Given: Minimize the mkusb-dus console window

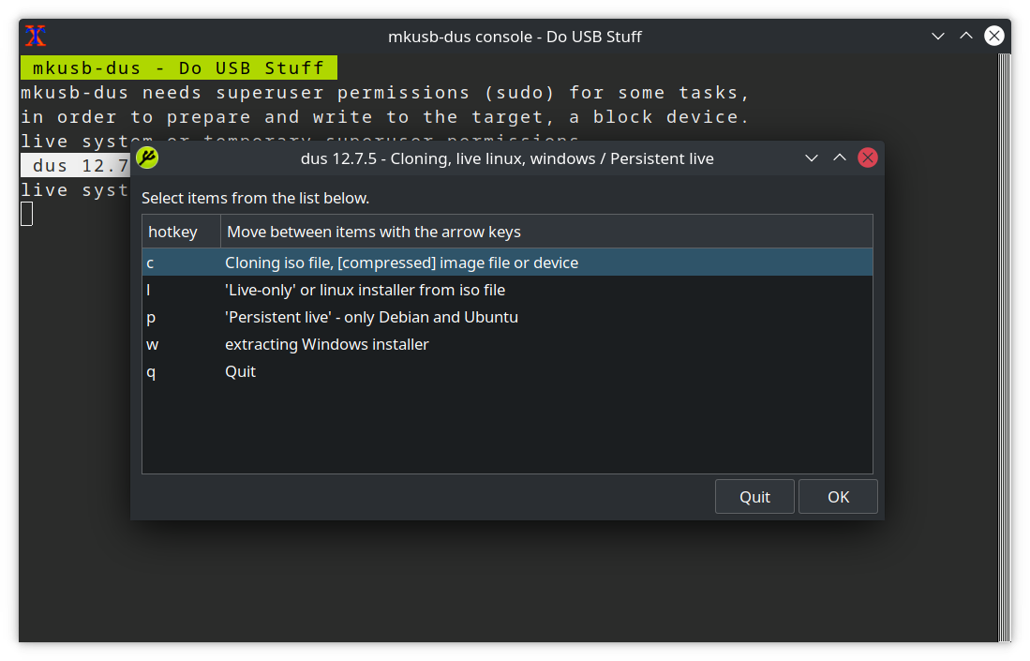Looking at the screenshot, I should click(938, 37).
